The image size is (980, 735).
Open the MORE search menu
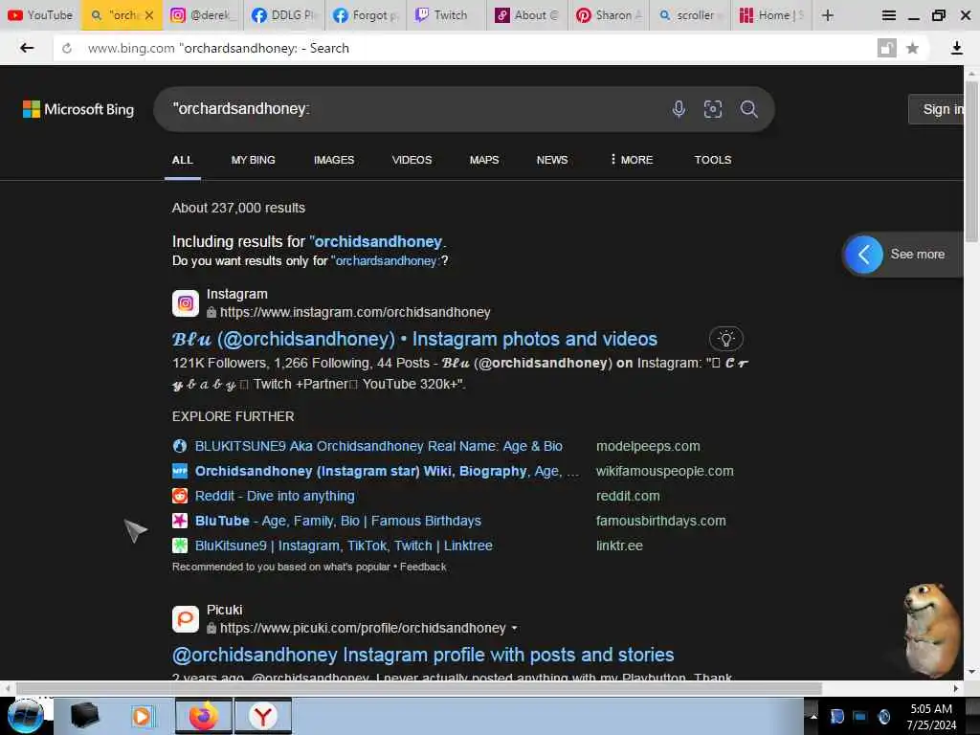(632, 160)
